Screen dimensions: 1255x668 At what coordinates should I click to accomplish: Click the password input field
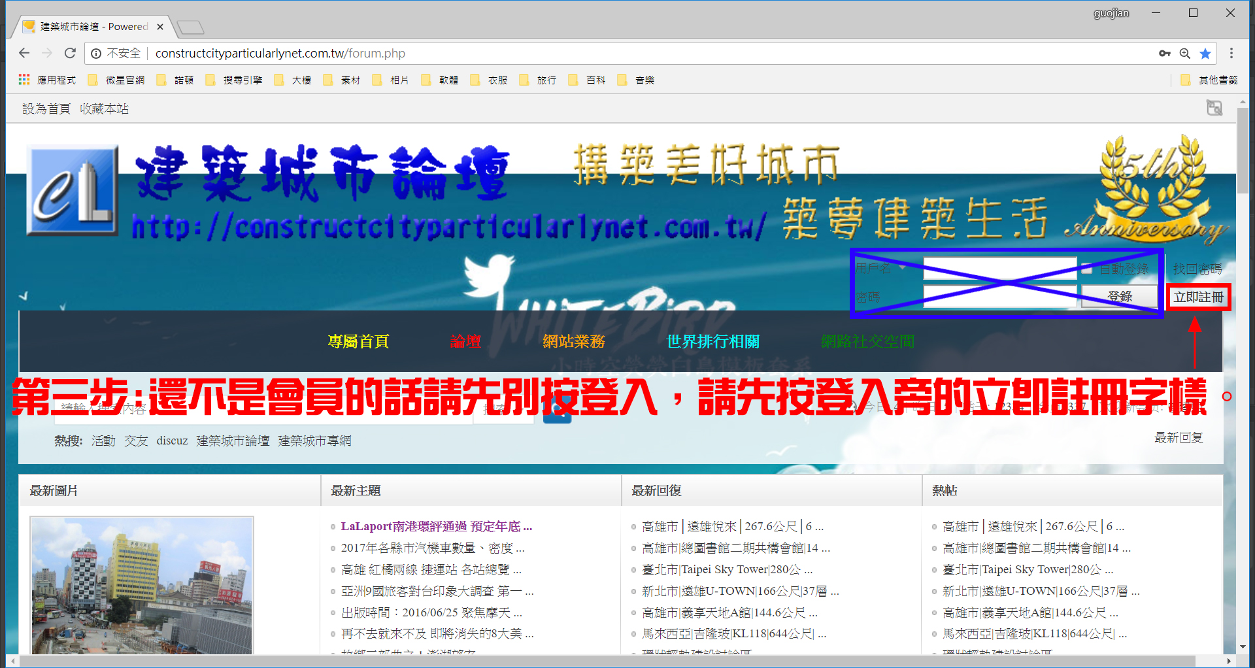(1000, 296)
